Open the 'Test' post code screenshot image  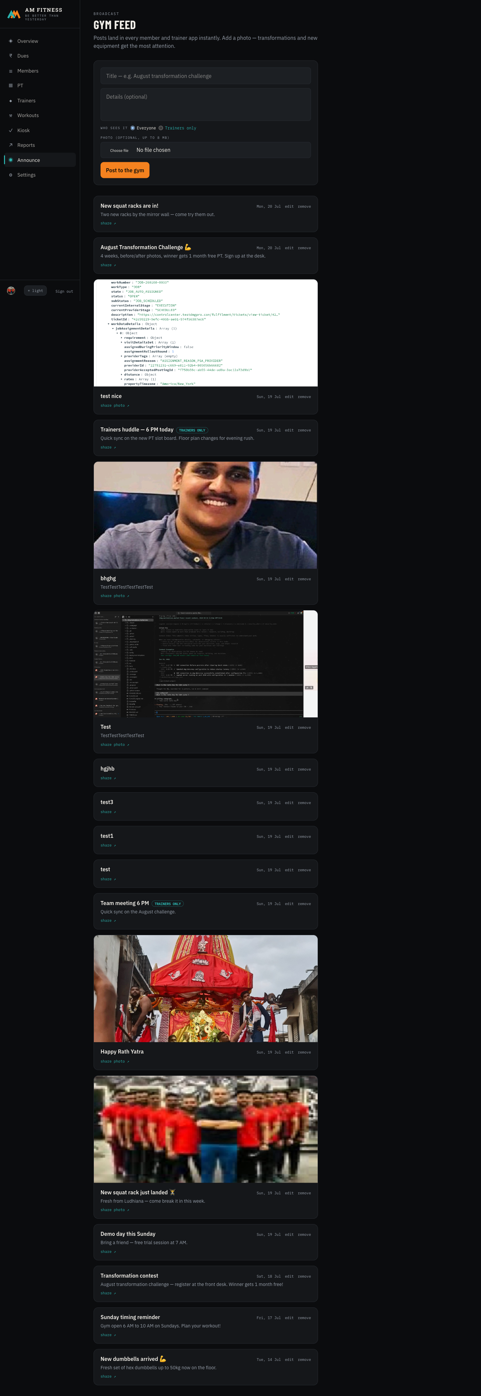click(x=206, y=664)
